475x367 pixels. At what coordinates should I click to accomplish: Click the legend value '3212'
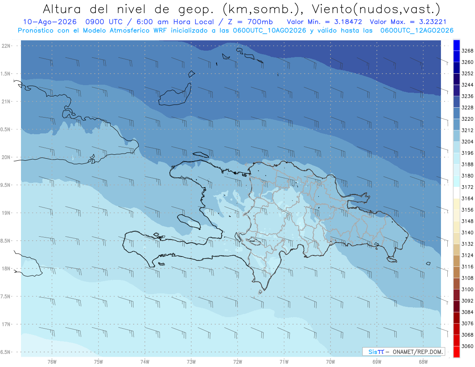[467, 130]
